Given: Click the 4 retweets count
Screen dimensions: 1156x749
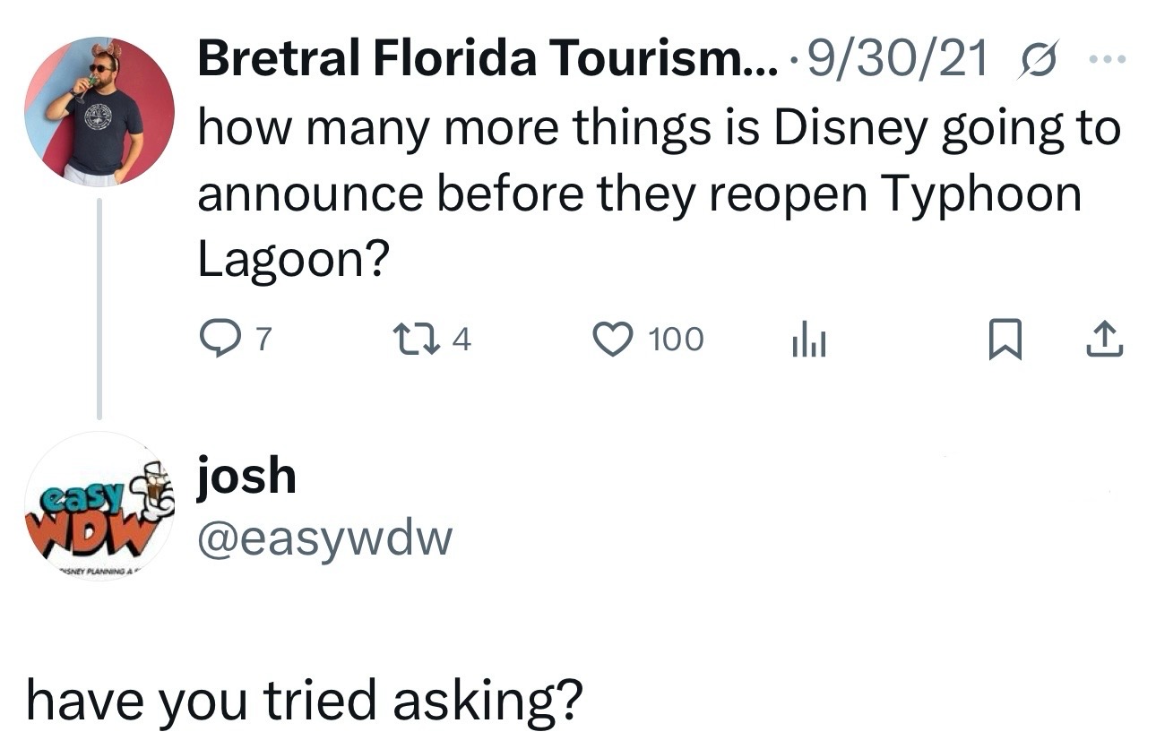Looking at the screenshot, I should tap(461, 340).
